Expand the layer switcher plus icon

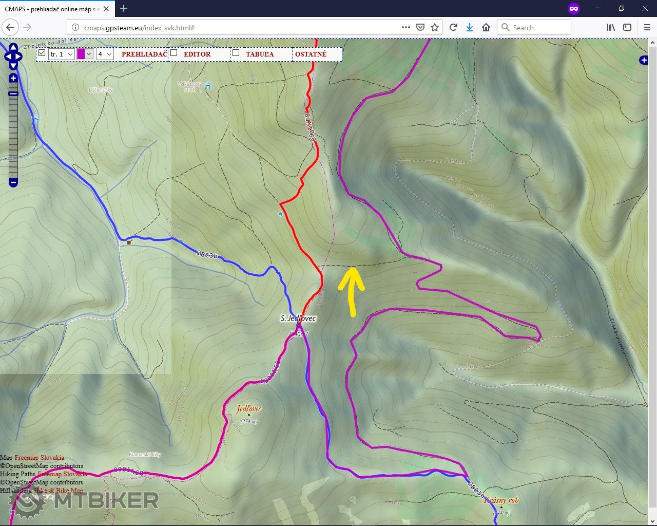coord(644,61)
